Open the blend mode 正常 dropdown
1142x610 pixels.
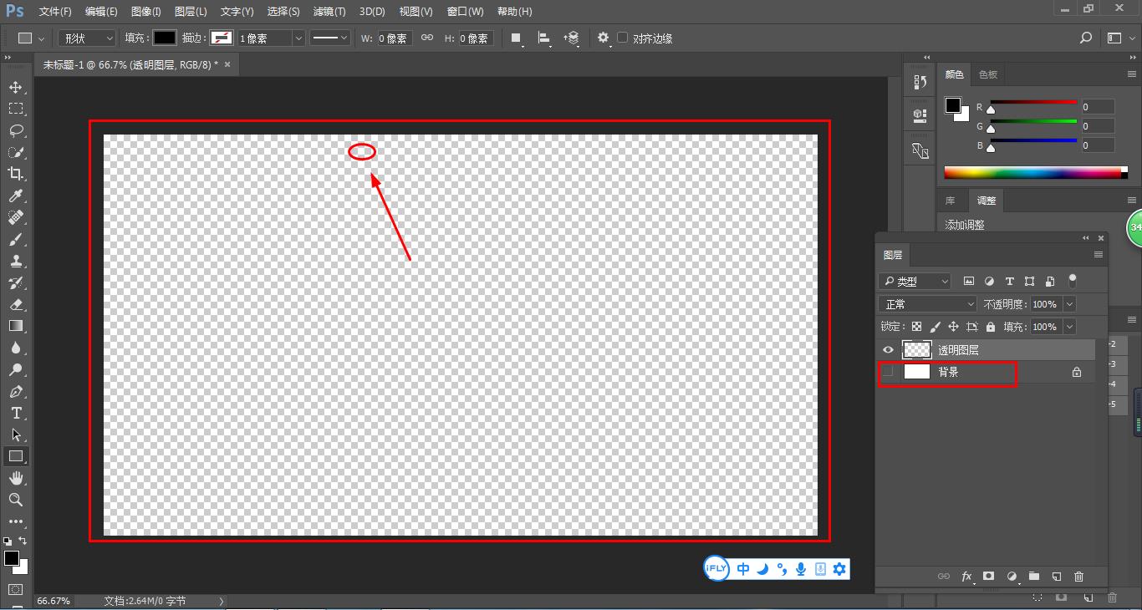927,304
